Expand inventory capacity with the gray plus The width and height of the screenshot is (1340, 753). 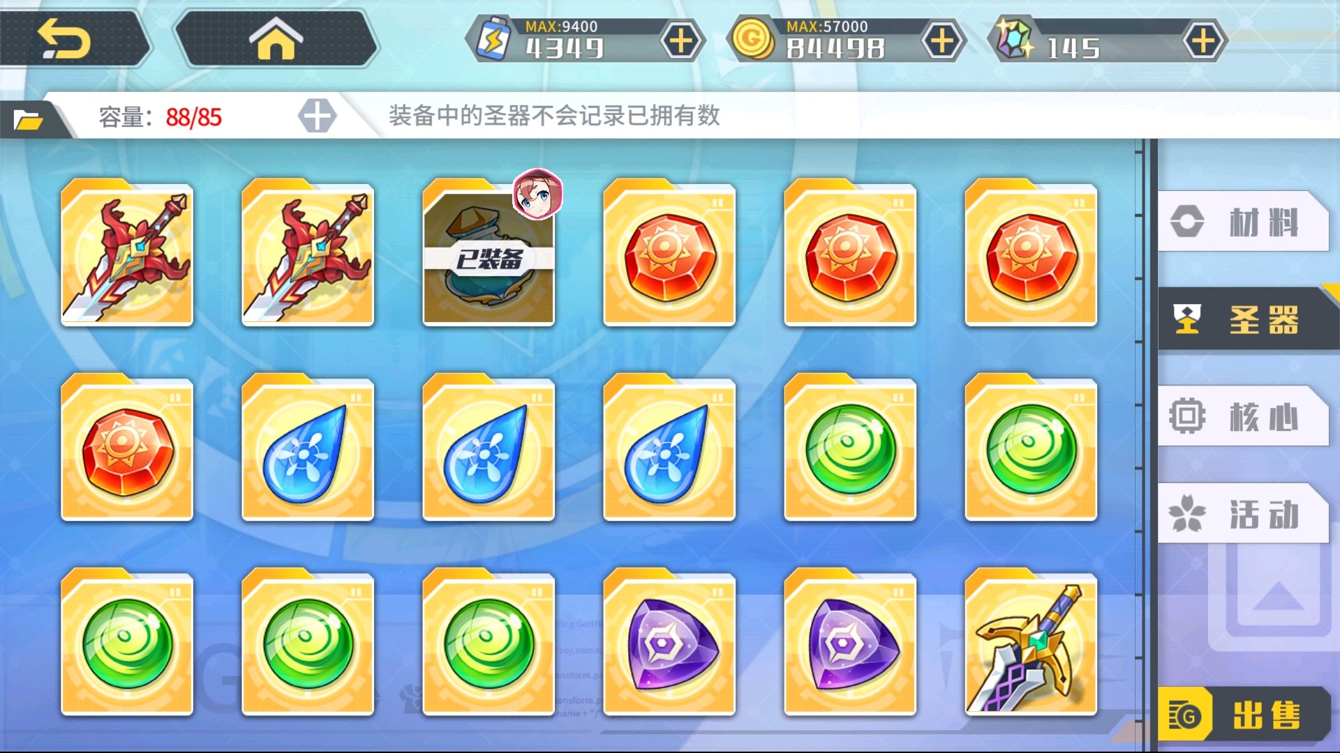click(x=317, y=116)
